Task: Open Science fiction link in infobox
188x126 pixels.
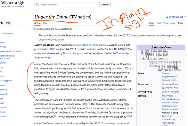Action: tap(169, 80)
